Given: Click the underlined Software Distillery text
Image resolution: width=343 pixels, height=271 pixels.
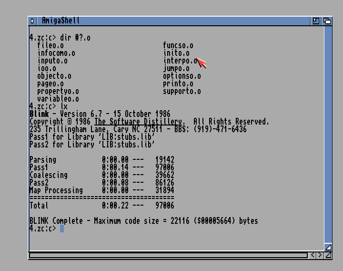Looking at the screenshot, I should pyautogui.click(x=138, y=122).
